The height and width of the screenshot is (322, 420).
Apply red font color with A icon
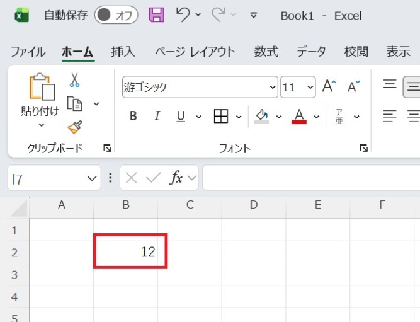coord(299,117)
